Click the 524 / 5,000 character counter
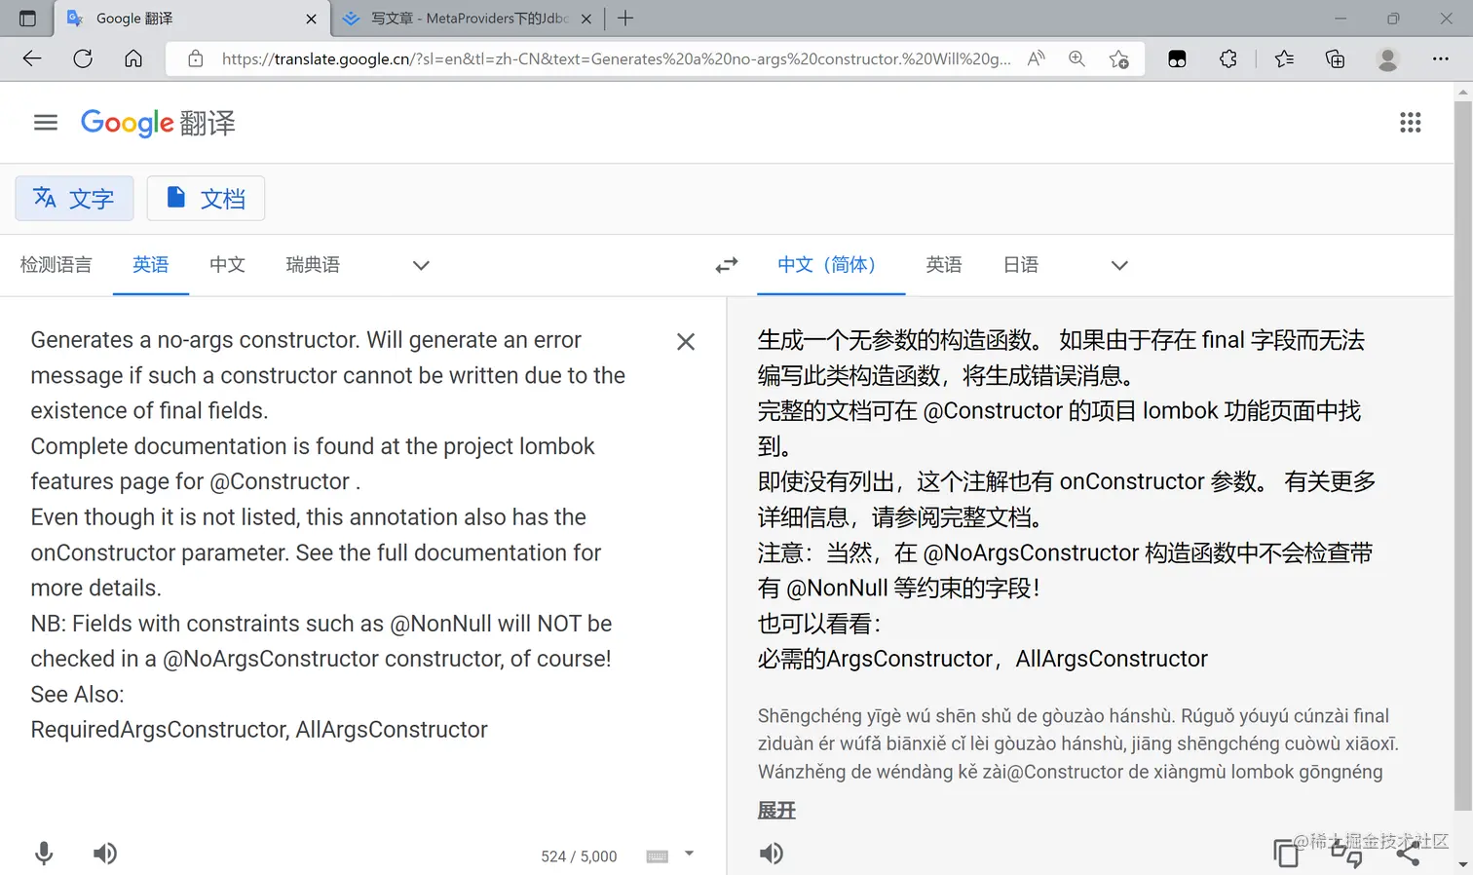 tap(579, 856)
